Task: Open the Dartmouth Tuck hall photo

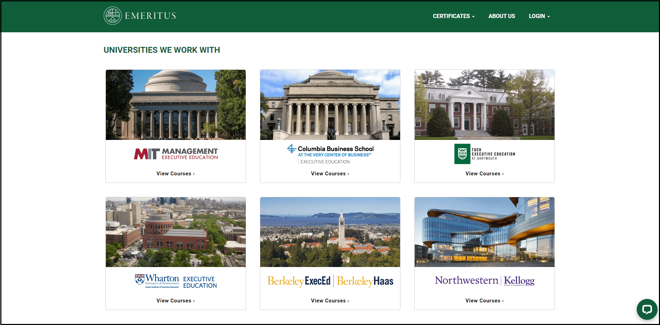Action: [x=484, y=105]
